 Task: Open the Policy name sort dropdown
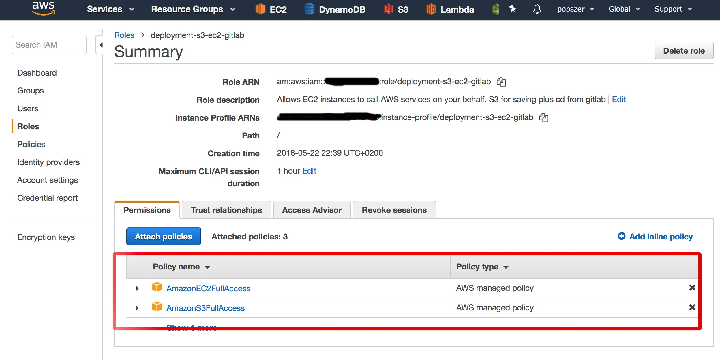click(208, 267)
